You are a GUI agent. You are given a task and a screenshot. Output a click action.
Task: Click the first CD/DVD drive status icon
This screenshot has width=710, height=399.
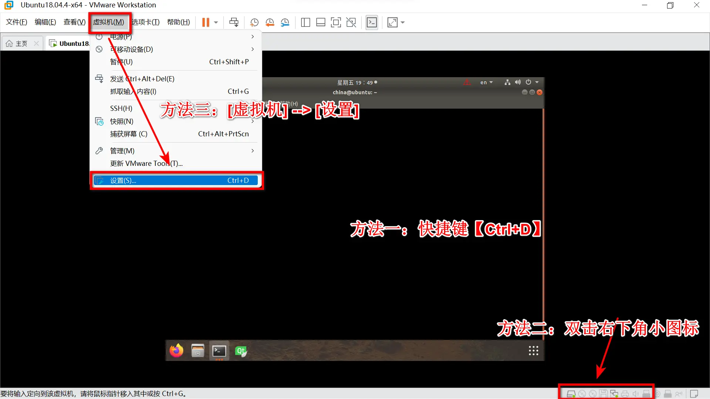(x=582, y=394)
